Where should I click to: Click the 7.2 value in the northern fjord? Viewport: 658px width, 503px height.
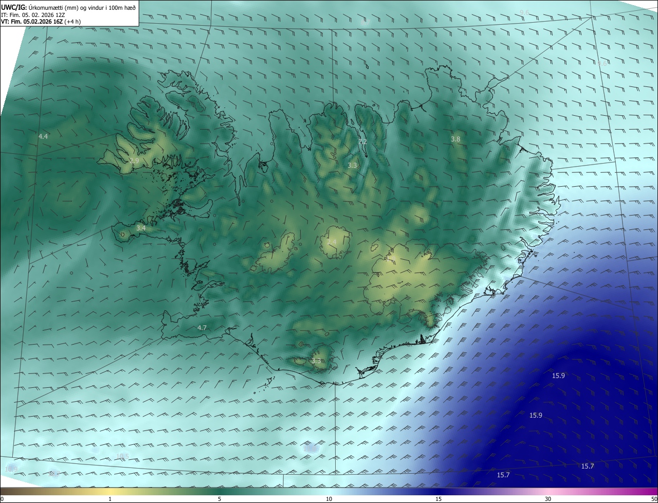[362, 141]
